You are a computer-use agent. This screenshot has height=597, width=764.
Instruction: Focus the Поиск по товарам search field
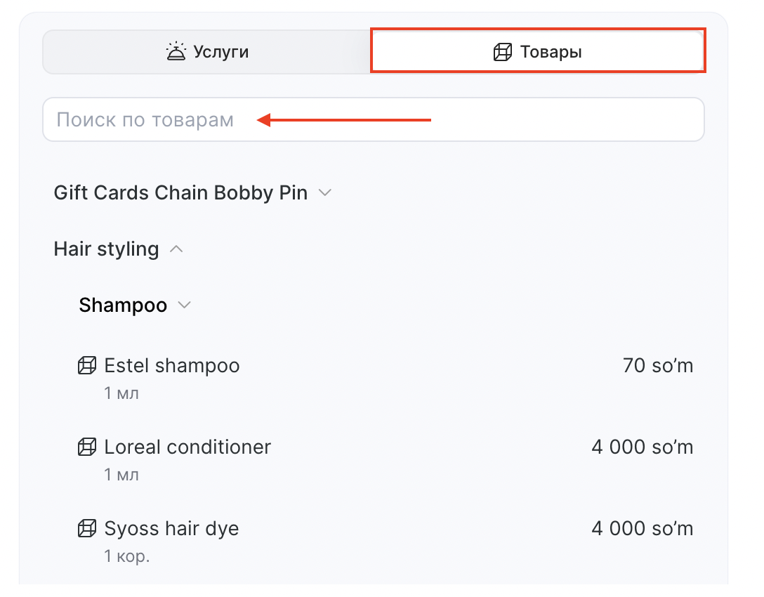[x=372, y=120]
